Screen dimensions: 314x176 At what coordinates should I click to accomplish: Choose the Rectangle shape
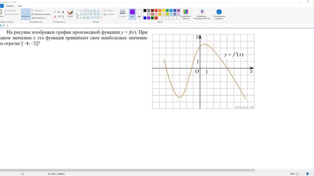pyautogui.click(x=88, y=11)
